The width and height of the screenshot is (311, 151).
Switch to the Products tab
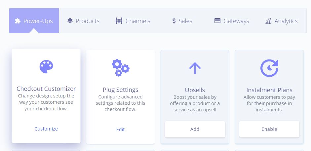click(x=83, y=20)
